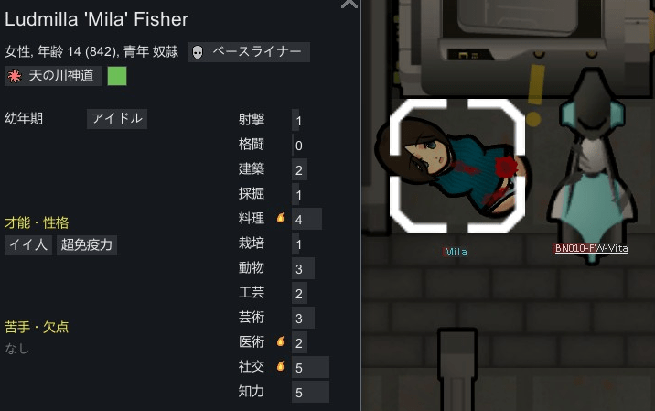Click the イイ人 trait tag

28,244
